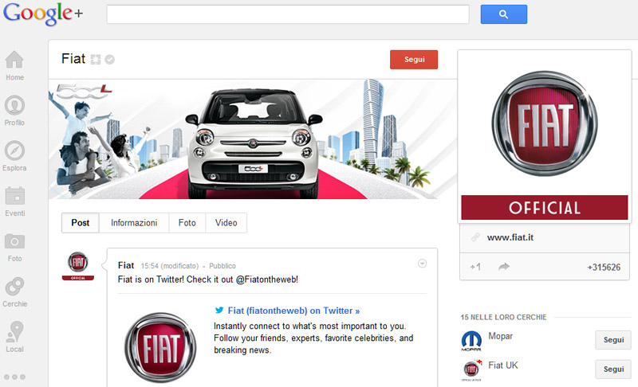Click the page badge icon beside Fiat name

[95, 60]
